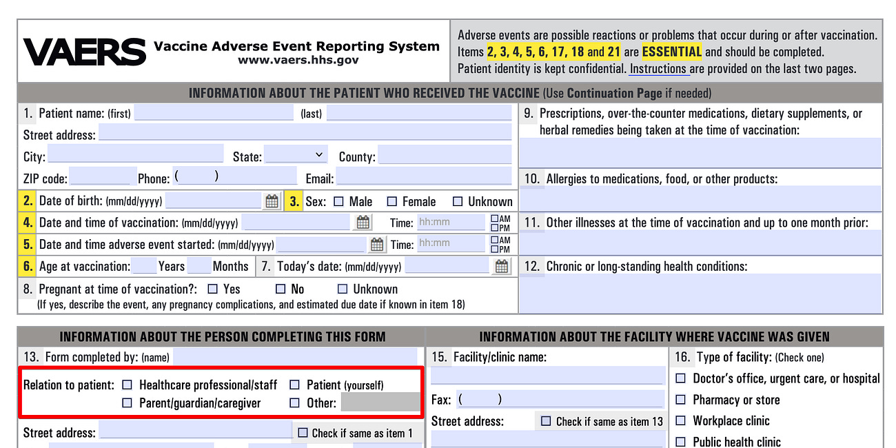The image size is (896, 448).
Task: Click the date of birth input field
Action: tap(214, 201)
